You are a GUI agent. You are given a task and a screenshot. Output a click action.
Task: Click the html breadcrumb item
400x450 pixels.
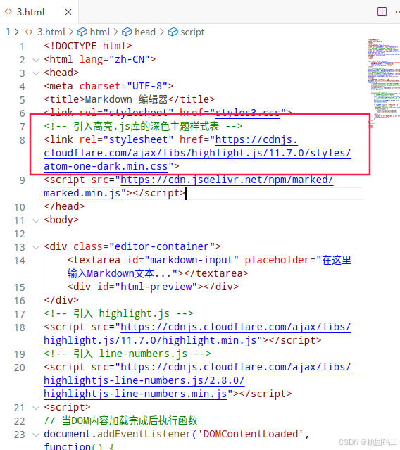tap(100, 32)
